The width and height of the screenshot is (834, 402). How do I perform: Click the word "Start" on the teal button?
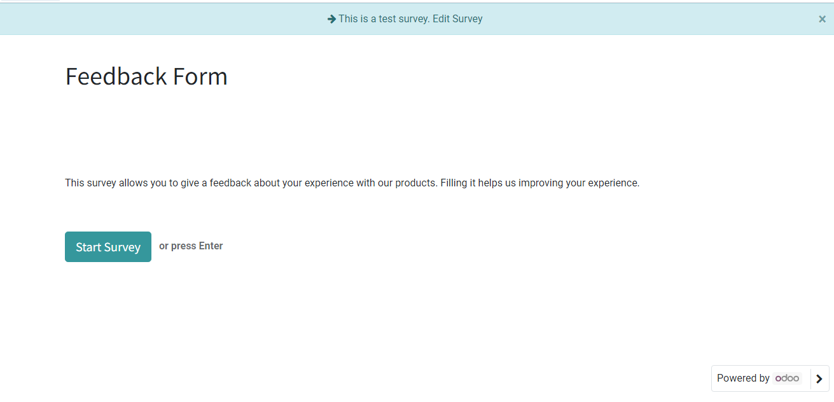coord(89,247)
